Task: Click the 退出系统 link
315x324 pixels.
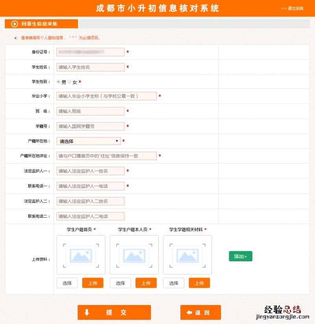Action: coord(293,8)
